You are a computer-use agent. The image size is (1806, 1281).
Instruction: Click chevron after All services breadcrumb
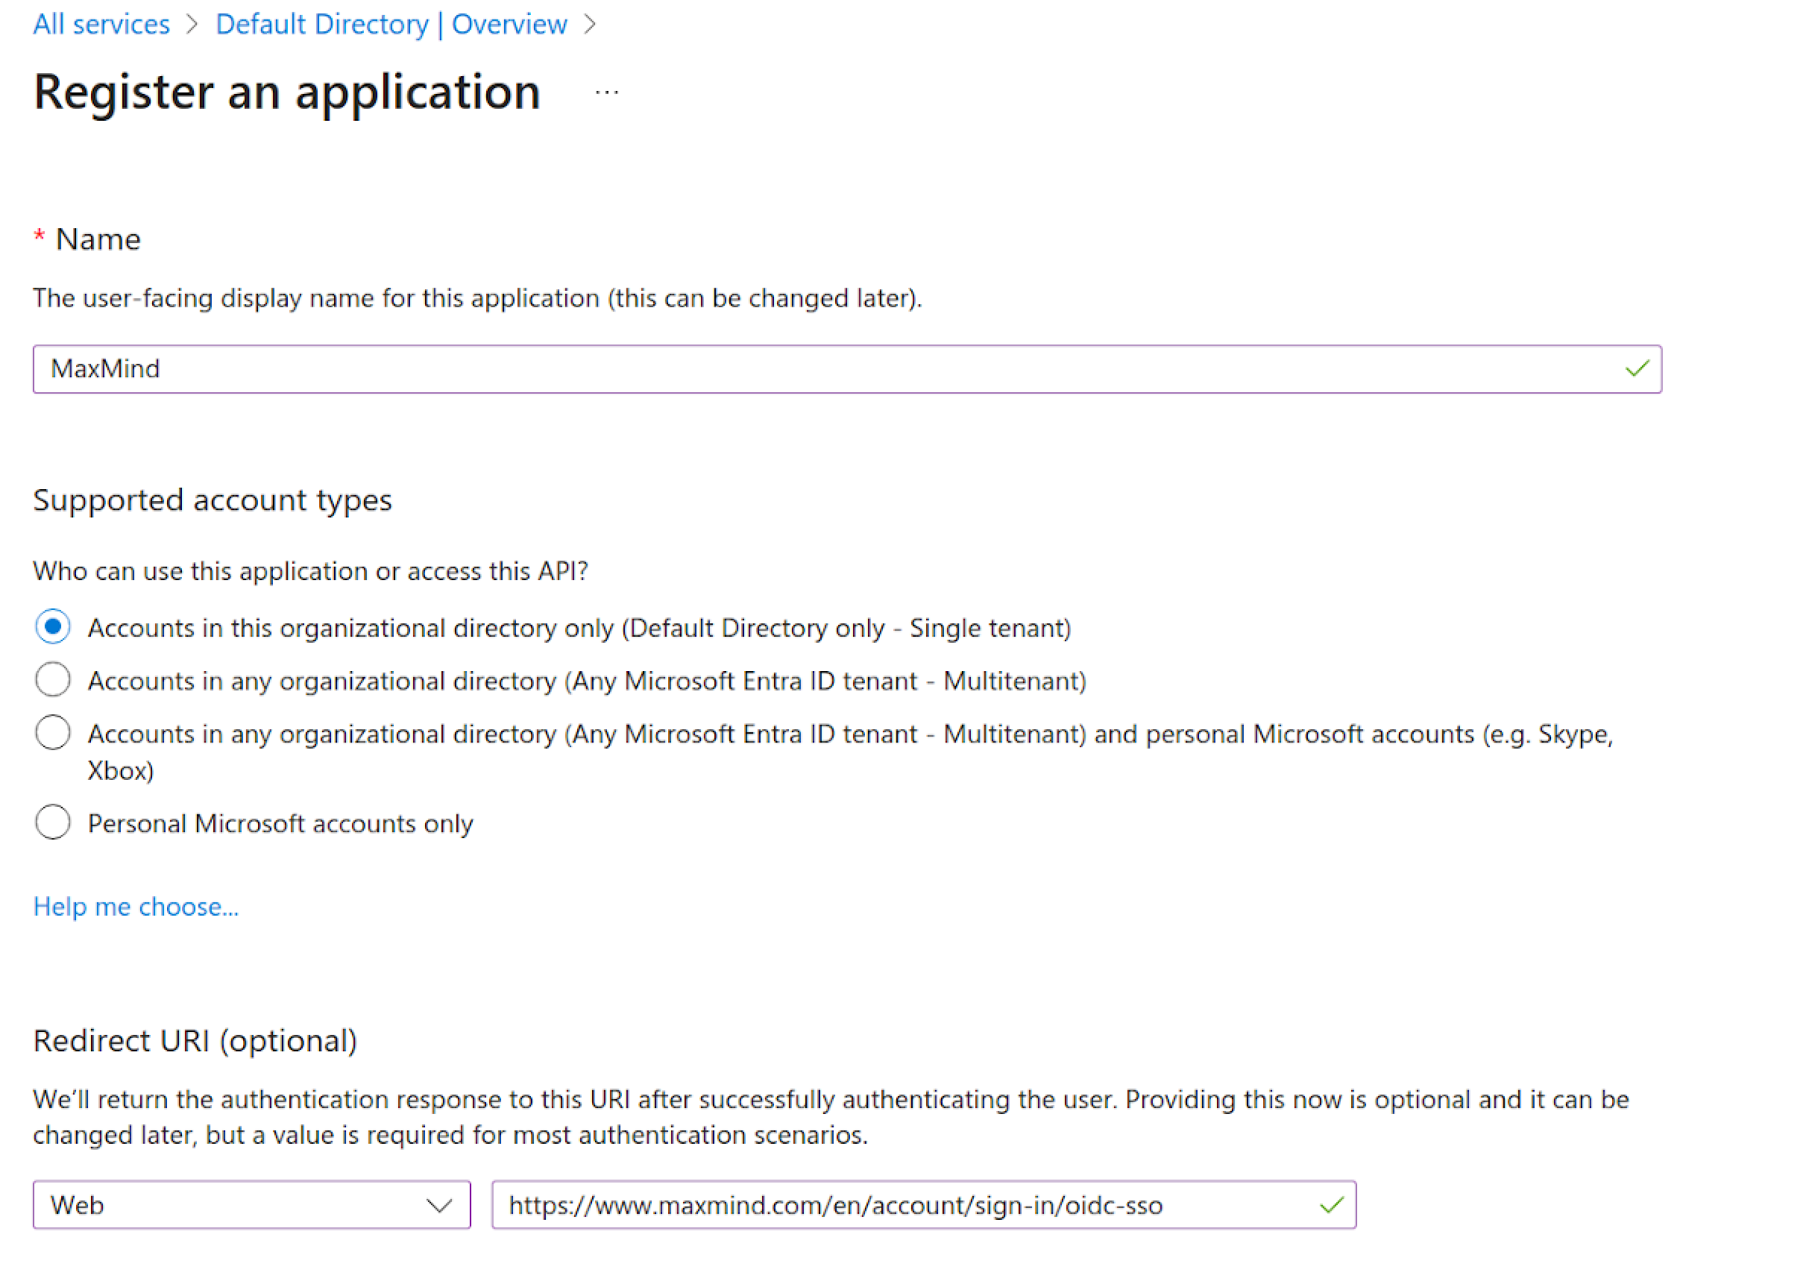click(x=192, y=25)
